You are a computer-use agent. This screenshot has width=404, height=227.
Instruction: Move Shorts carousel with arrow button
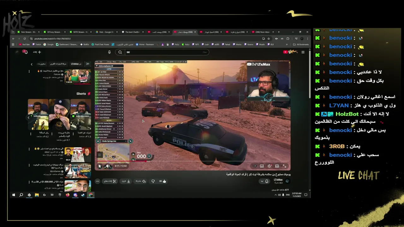pos(28,117)
